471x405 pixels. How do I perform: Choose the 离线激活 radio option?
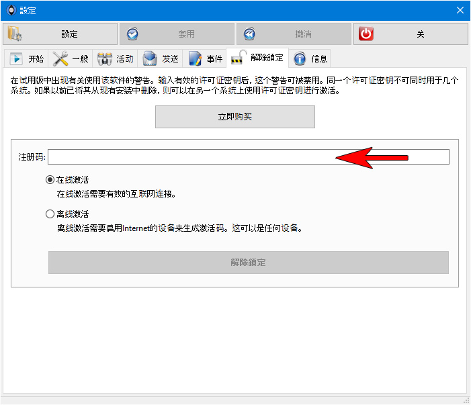[x=50, y=214]
